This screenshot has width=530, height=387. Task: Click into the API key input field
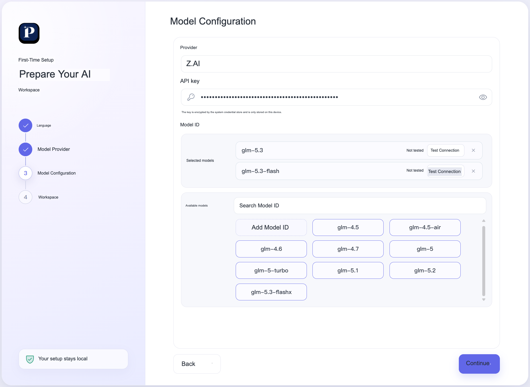point(336,97)
